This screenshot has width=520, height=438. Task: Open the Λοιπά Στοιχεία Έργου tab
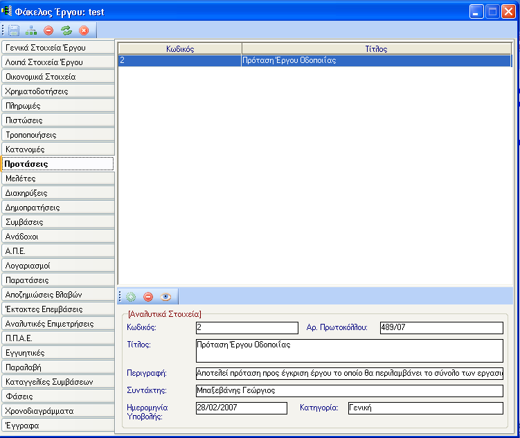click(58, 62)
